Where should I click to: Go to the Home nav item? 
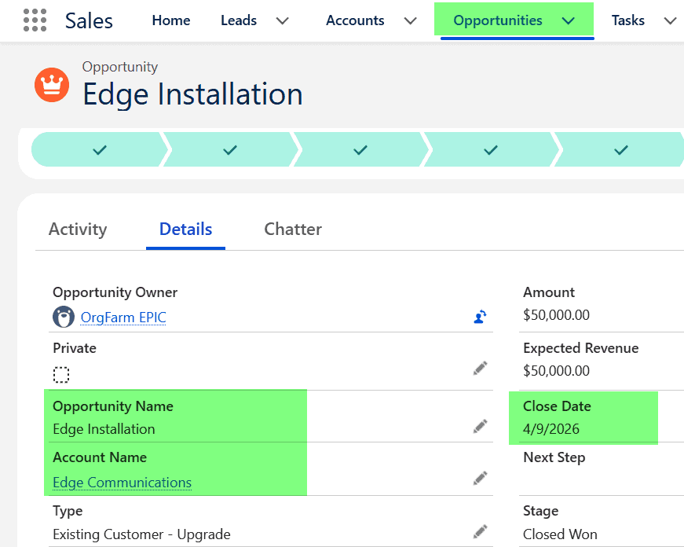tap(171, 20)
